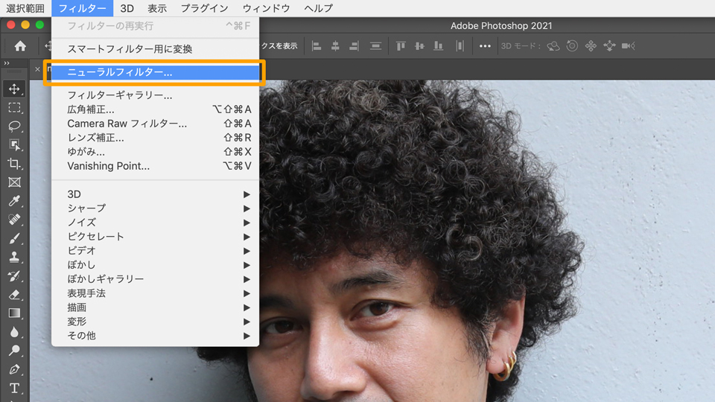The height and width of the screenshot is (402, 715).
Task: Expand the 3D filter submenu
Action: click(x=155, y=194)
